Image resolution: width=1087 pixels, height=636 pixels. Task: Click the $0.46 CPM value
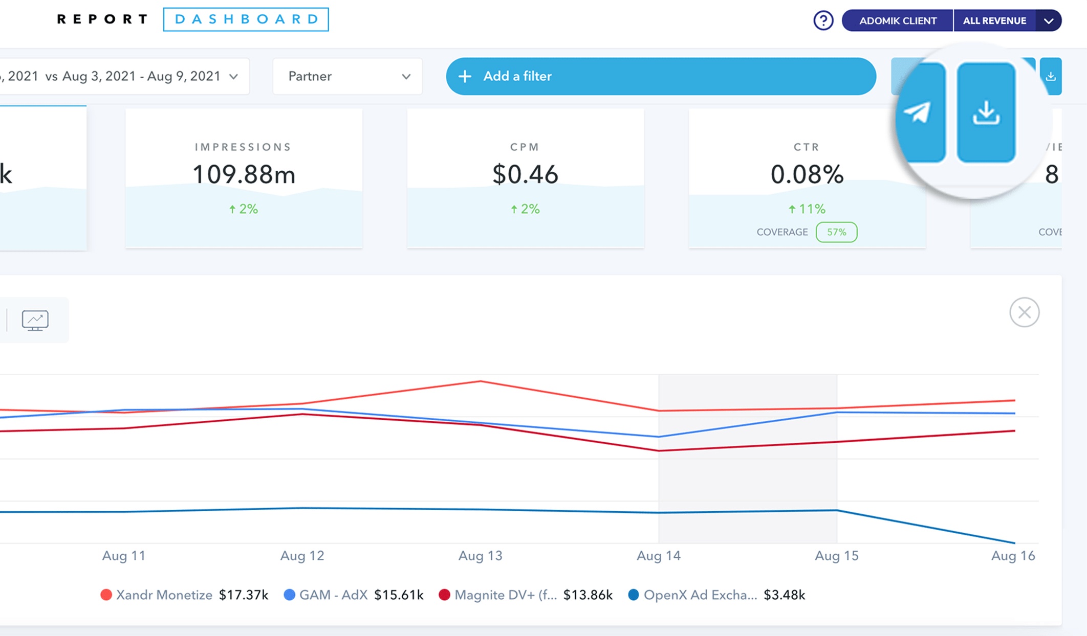pos(525,174)
